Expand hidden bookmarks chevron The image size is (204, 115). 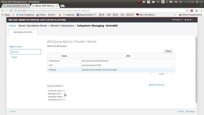point(175,15)
